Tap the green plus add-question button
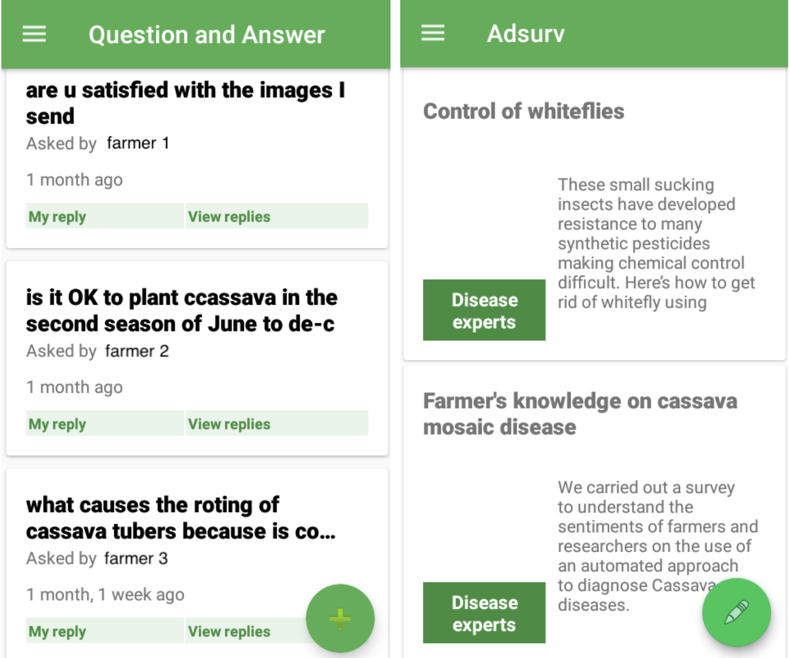The image size is (789, 658). point(340,618)
